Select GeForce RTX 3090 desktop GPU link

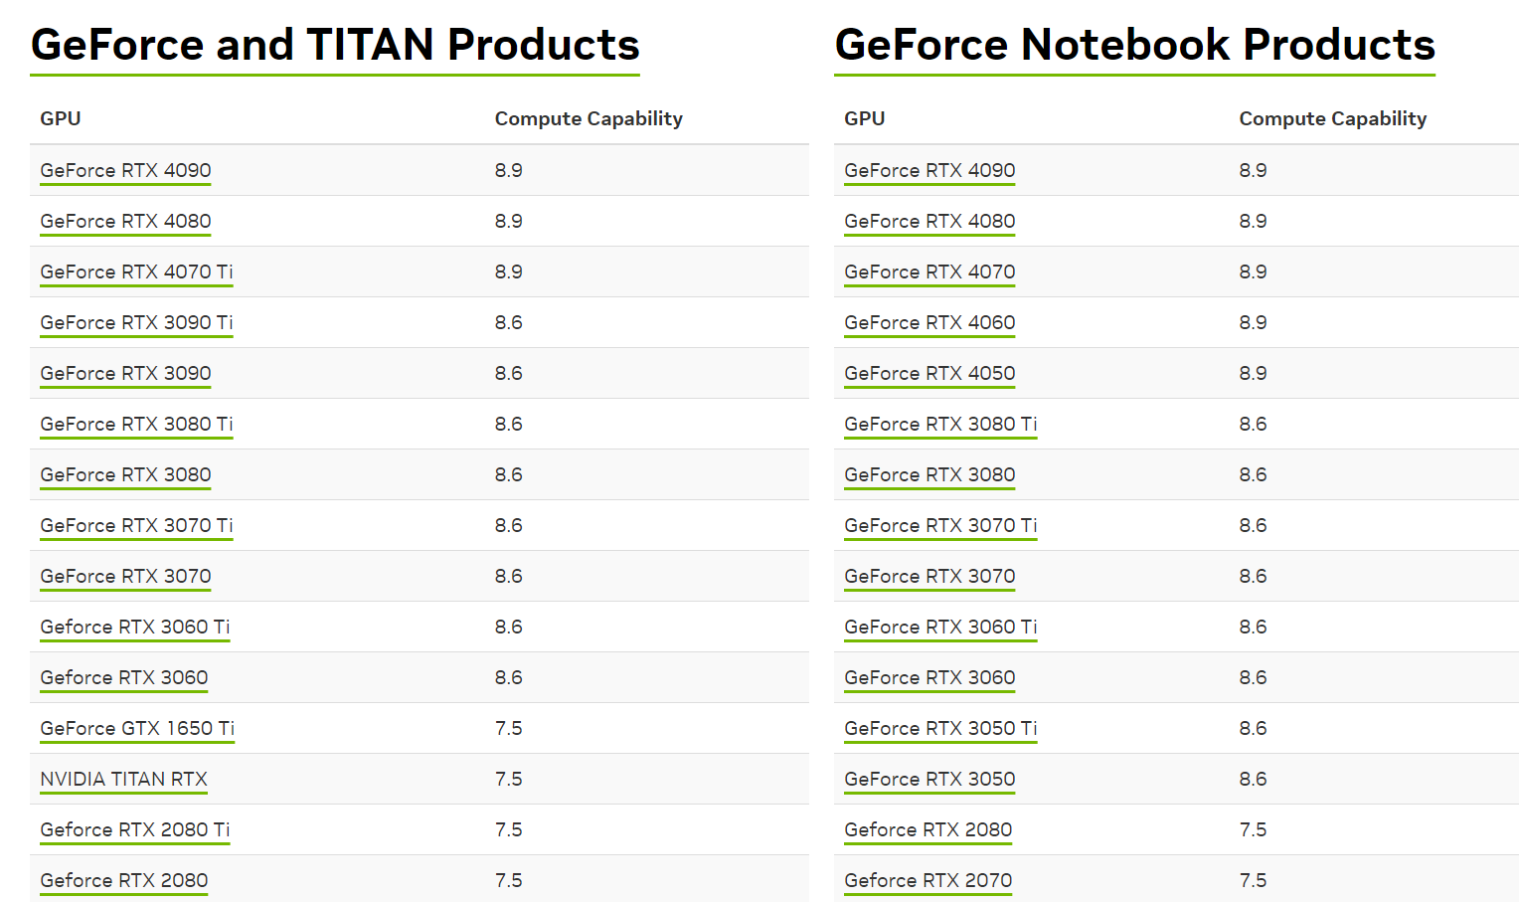pyautogui.click(x=125, y=373)
